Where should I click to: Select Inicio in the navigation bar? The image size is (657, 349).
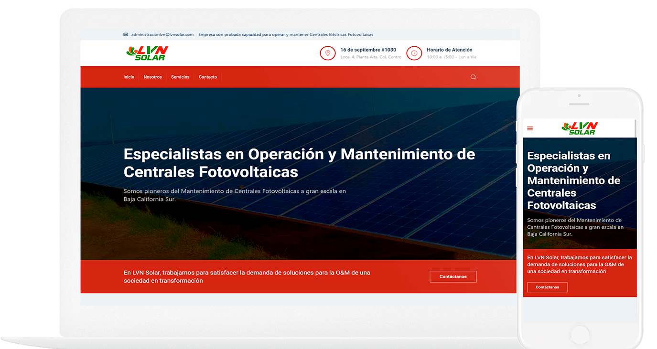click(129, 76)
